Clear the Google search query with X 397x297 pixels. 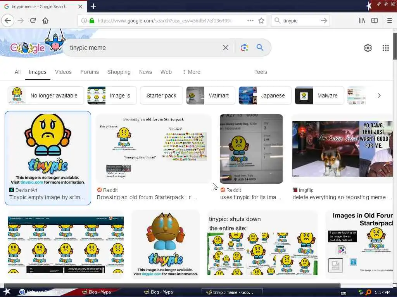pos(225,48)
